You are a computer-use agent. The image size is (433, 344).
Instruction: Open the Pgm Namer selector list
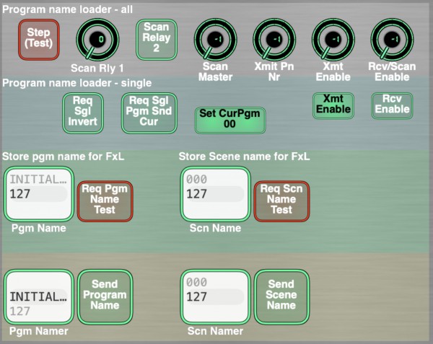(x=39, y=297)
